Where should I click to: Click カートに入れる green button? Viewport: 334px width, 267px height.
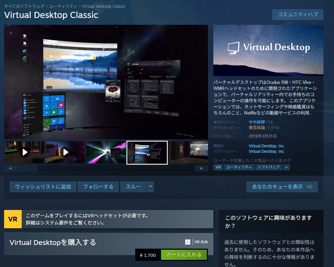click(184, 255)
